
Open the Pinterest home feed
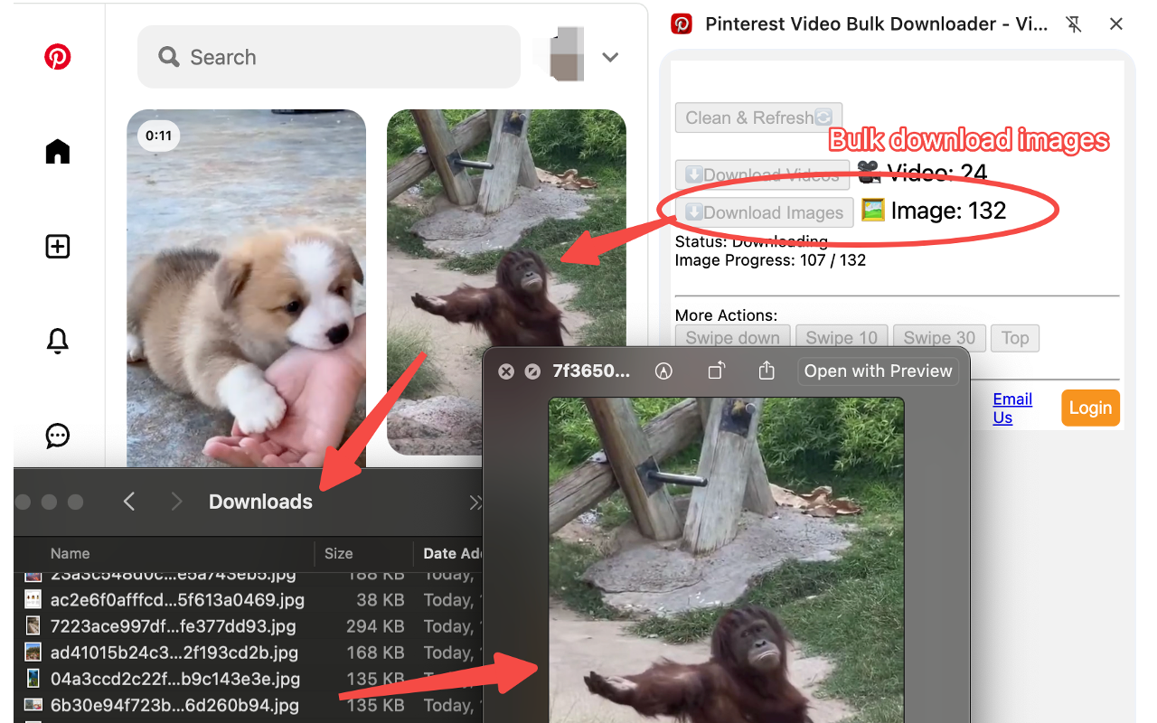coord(57,151)
